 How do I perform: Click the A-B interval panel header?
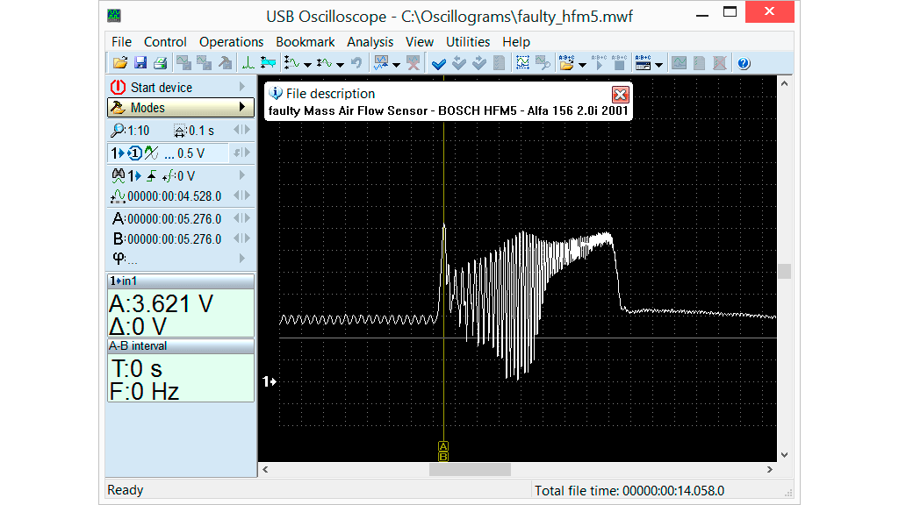click(181, 345)
